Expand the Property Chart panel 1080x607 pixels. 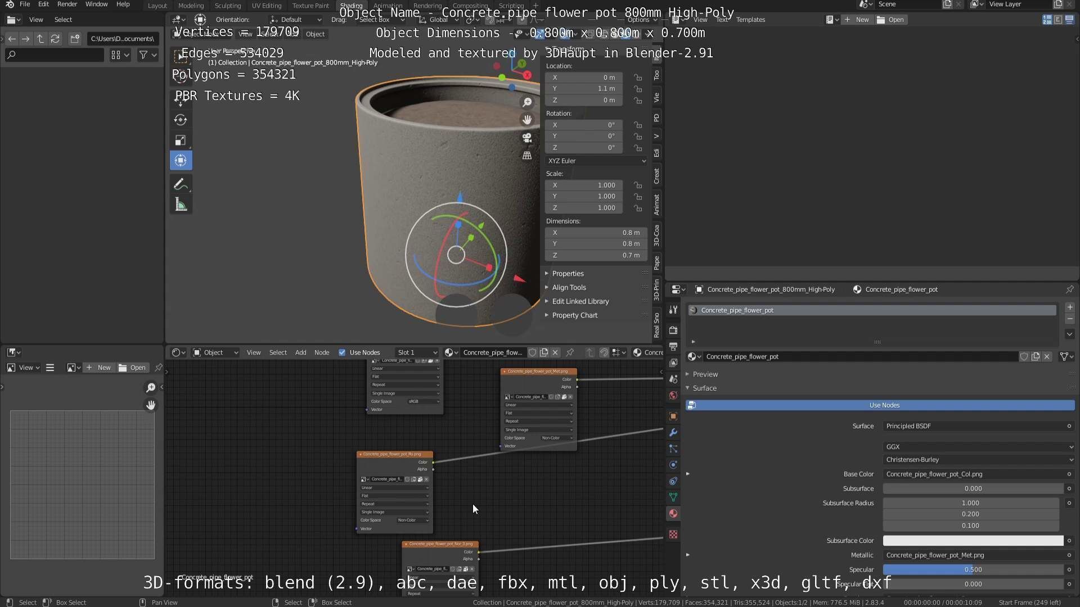tap(574, 315)
